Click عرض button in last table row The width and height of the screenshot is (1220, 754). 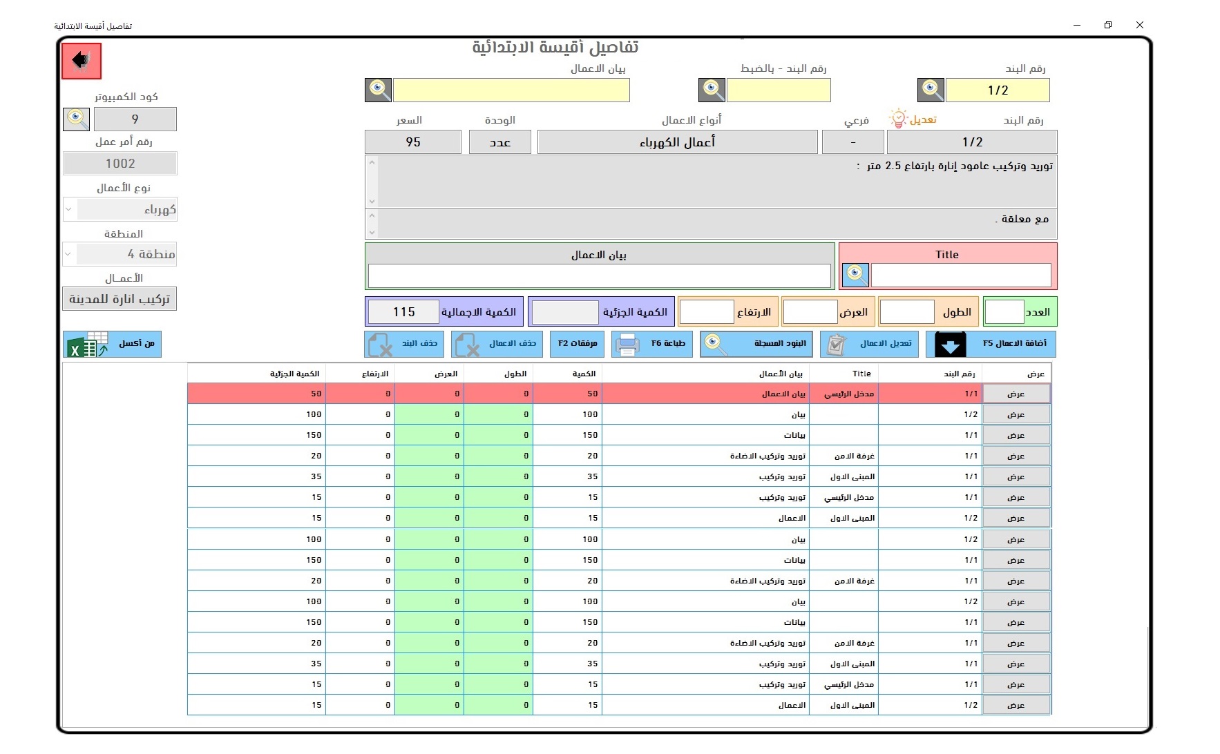1016,705
